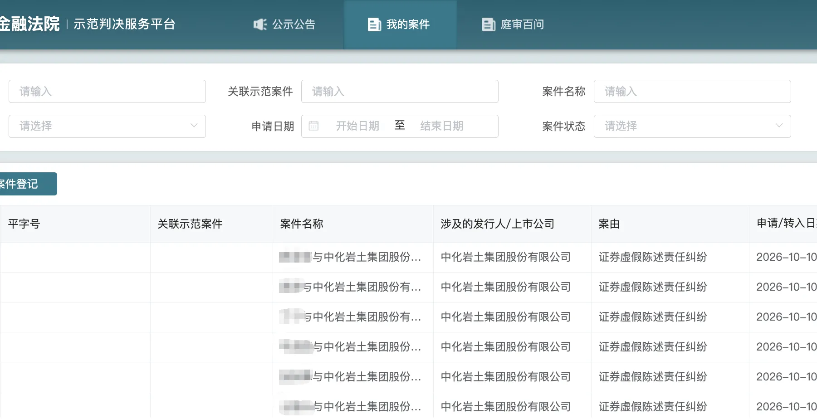Click the 关联示范案件 search input field
Screen dimensions: 817x419
400,92
